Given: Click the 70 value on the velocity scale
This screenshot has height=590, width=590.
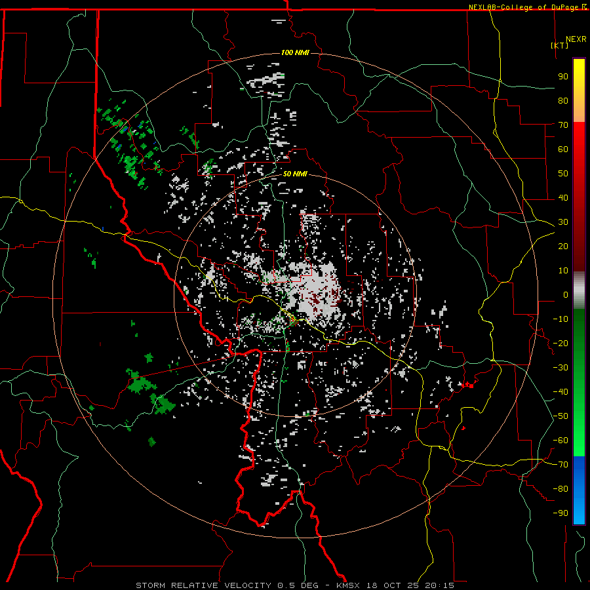Looking at the screenshot, I should tap(563, 125).
